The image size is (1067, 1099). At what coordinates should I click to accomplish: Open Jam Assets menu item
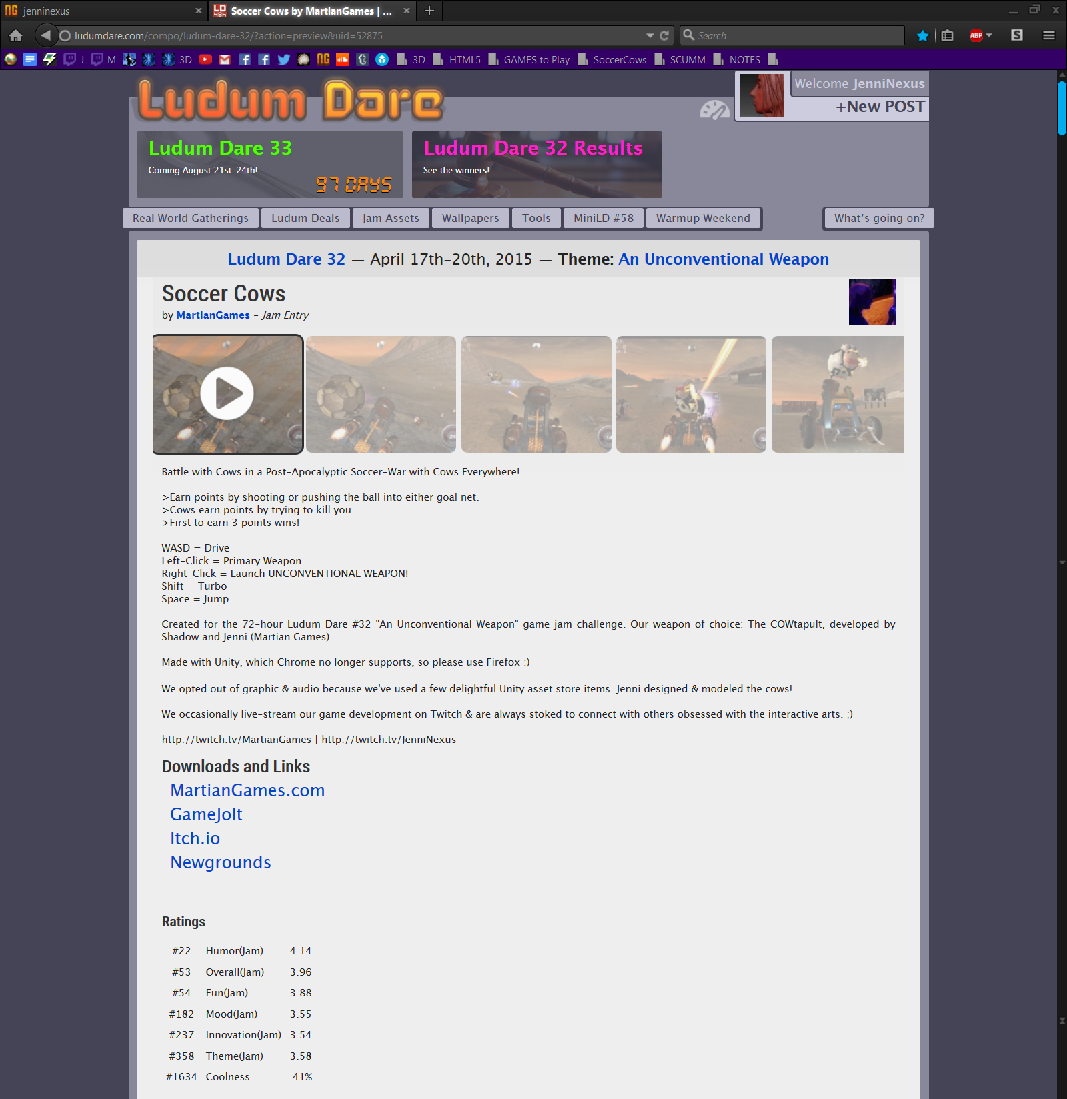(x=391, y=218)
